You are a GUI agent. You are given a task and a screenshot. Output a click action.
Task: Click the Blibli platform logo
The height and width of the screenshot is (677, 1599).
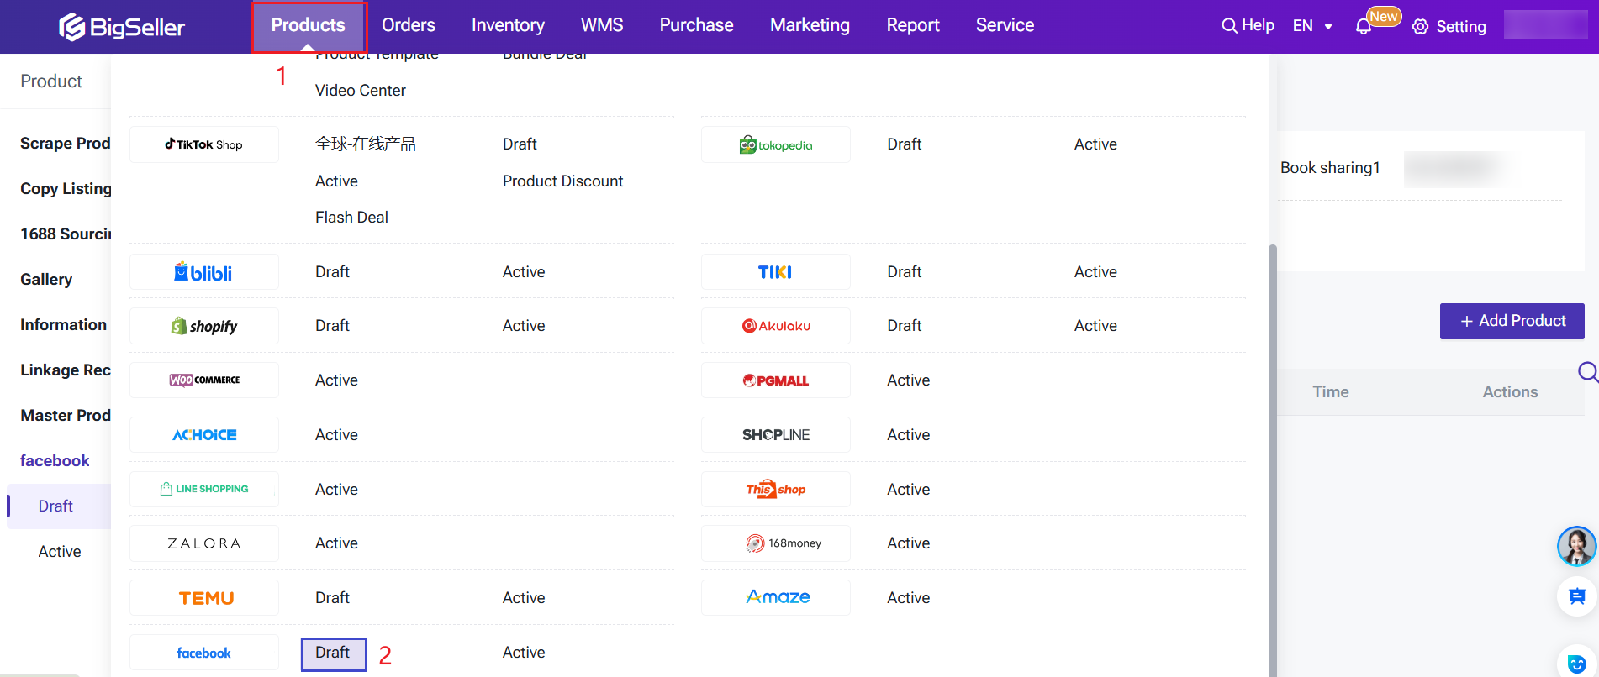click(x=204, y=272)
